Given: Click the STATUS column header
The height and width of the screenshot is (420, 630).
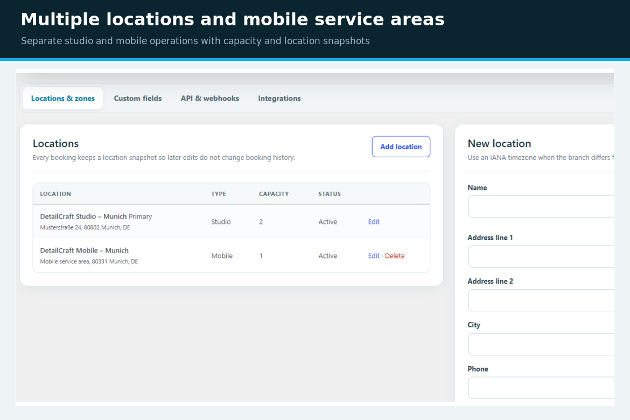Looking at the screenshot, I should pyautogui.click(x=330, y=194).
